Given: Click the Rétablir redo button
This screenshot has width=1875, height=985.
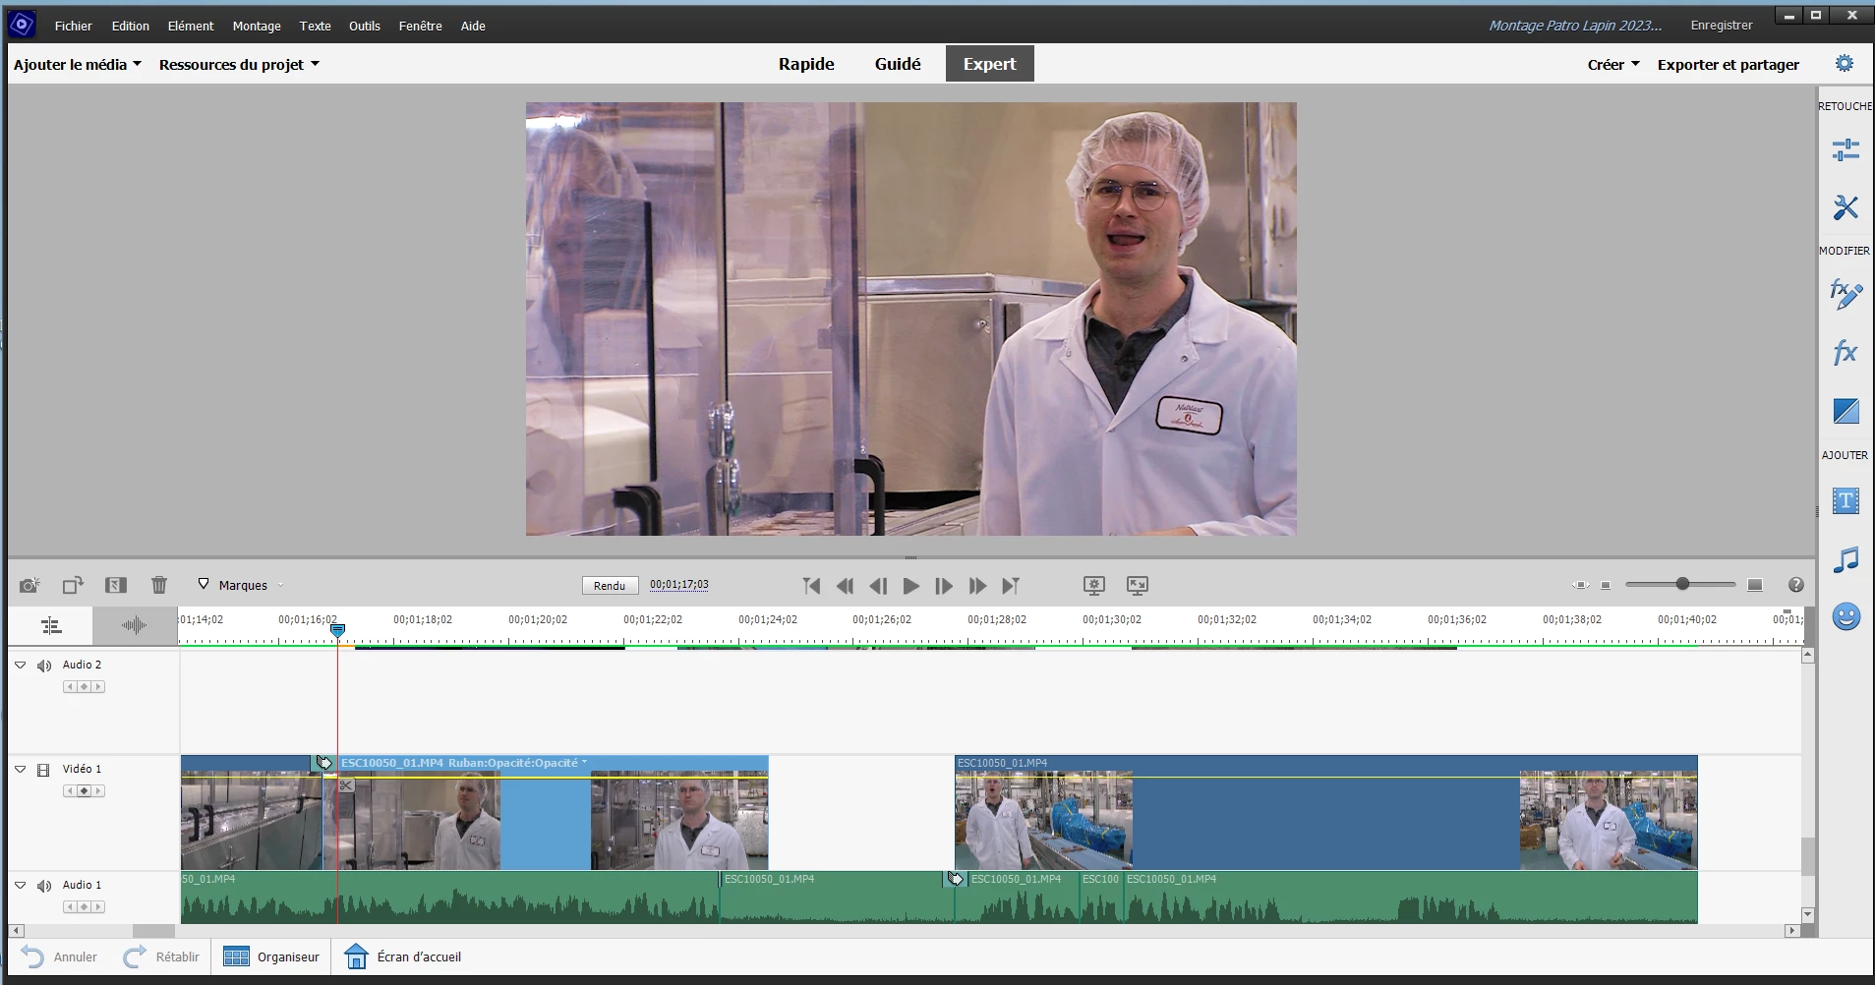Looking at the screenshot, I should (x=161, y=956).
